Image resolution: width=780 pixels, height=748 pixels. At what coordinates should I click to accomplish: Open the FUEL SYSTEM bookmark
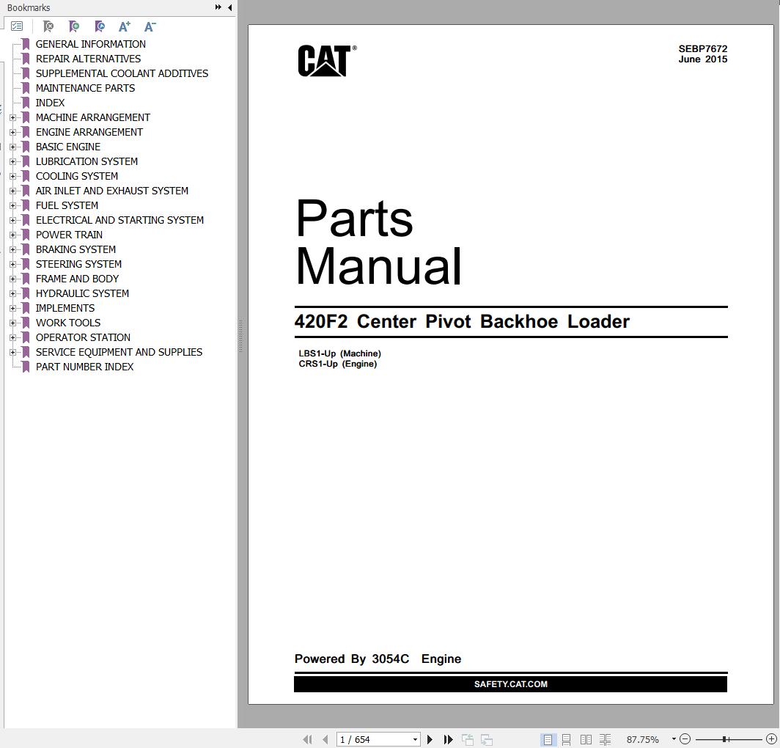(x=67, y=205)
